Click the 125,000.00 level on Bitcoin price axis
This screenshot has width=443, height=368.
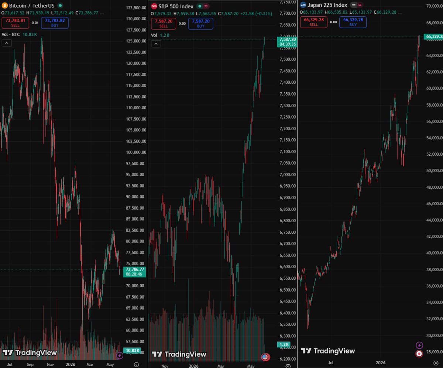tap(136, 41)
